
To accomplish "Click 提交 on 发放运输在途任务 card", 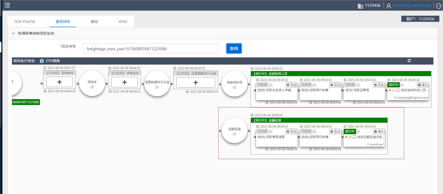I will pyautogui.click(x=379, y=132).
